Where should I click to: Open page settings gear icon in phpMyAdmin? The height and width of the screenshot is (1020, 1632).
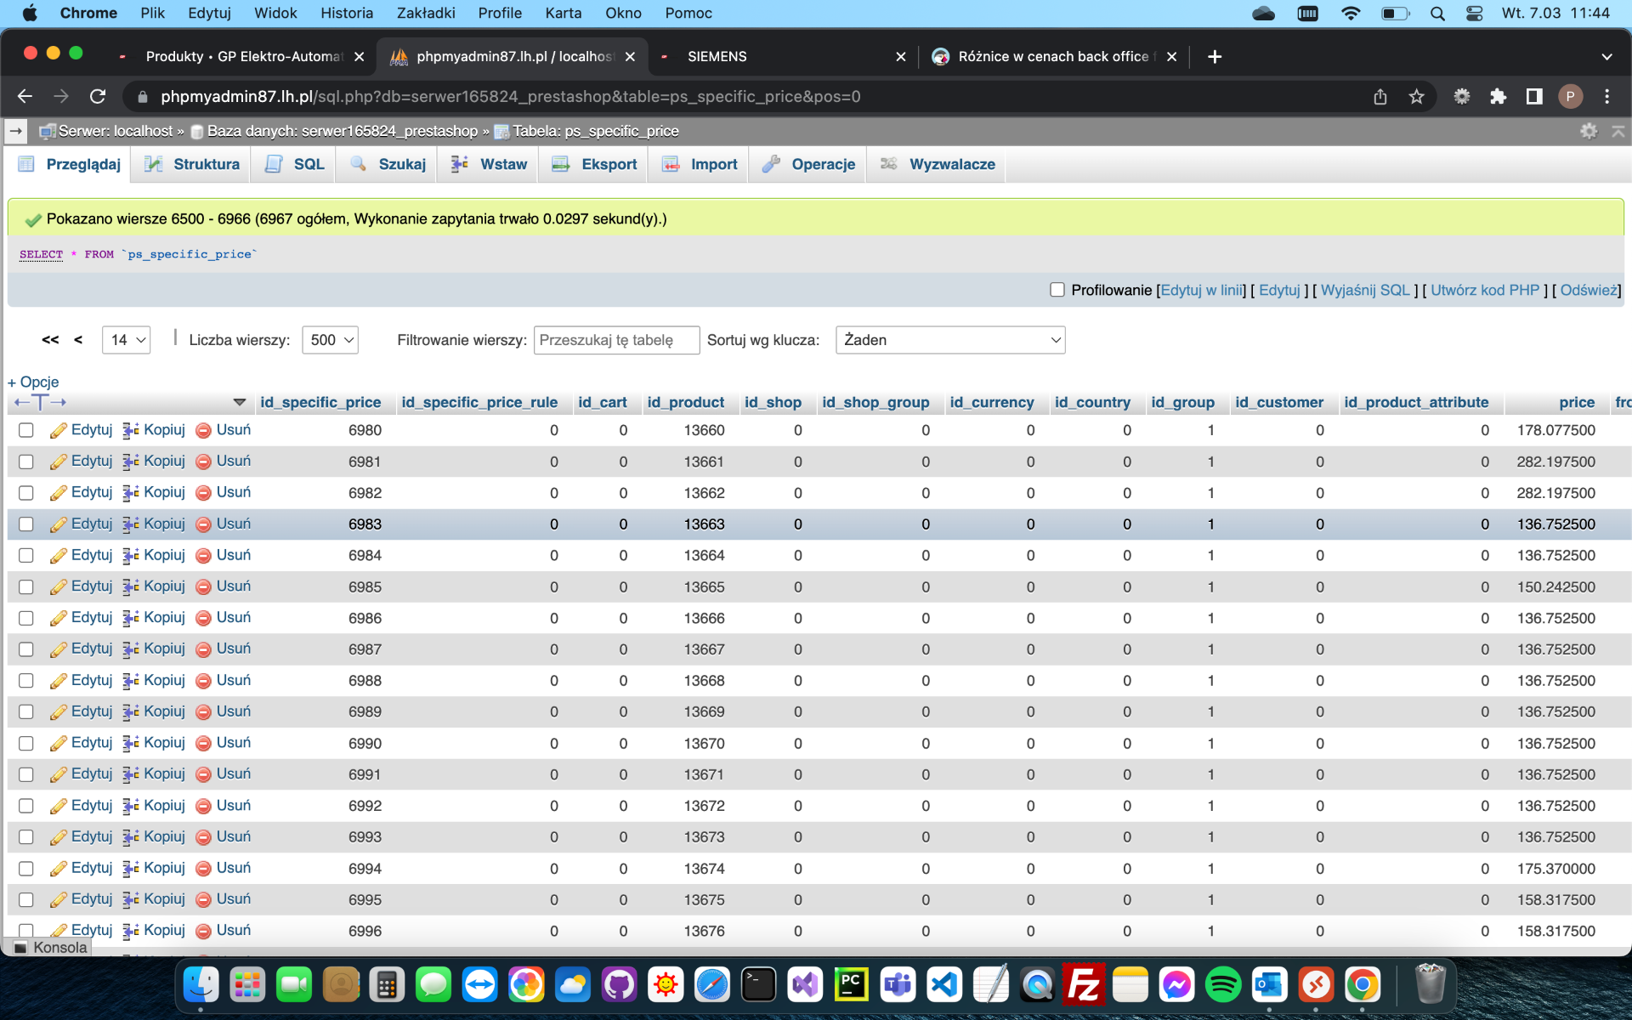point(1588,131)
